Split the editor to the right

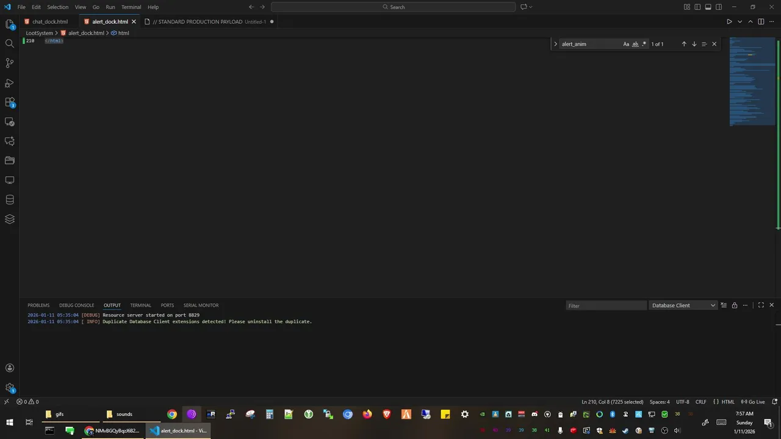tap(761, 22)
